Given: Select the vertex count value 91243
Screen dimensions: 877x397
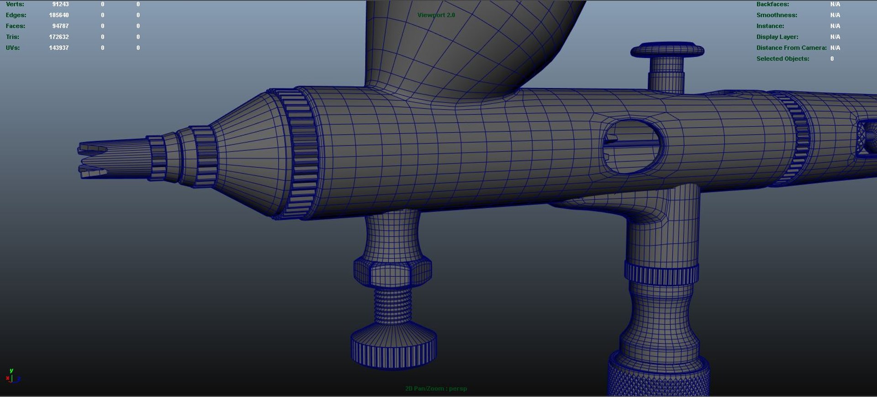Looking at the screenshot, I should click(60, 4).
